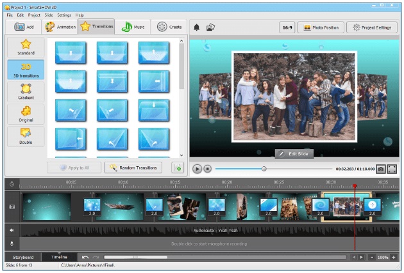Click the microphone recording track area
This screenshot has height=273, width=404.
point(209,244)
